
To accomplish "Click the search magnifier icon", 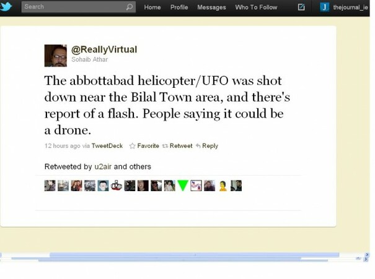I will 130,7.
